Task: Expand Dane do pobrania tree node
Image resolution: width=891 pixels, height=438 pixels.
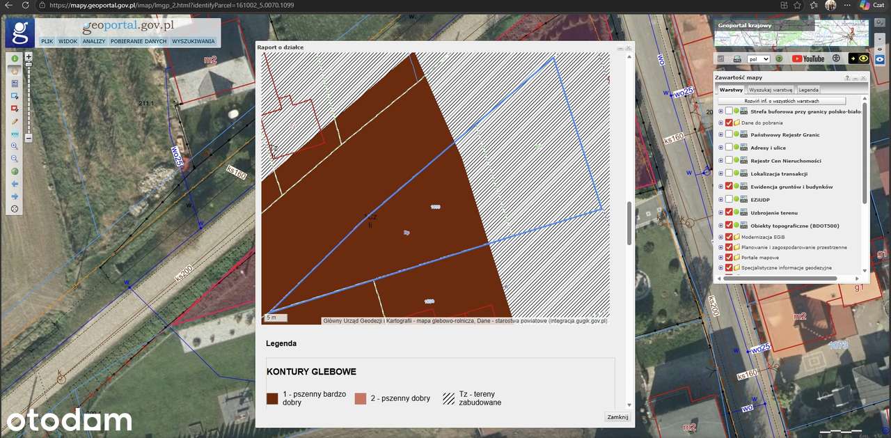Action: click(x=720, y=123)
